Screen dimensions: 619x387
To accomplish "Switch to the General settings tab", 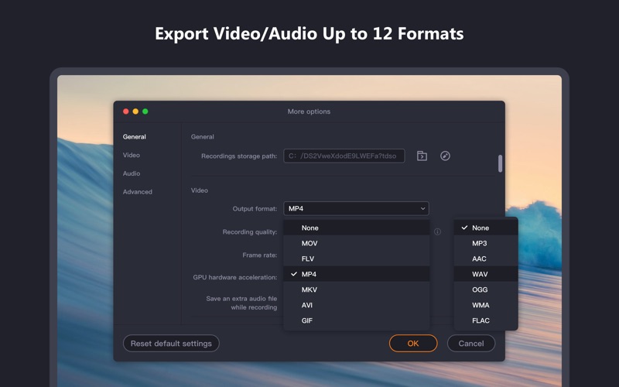I will click(134, 137).
